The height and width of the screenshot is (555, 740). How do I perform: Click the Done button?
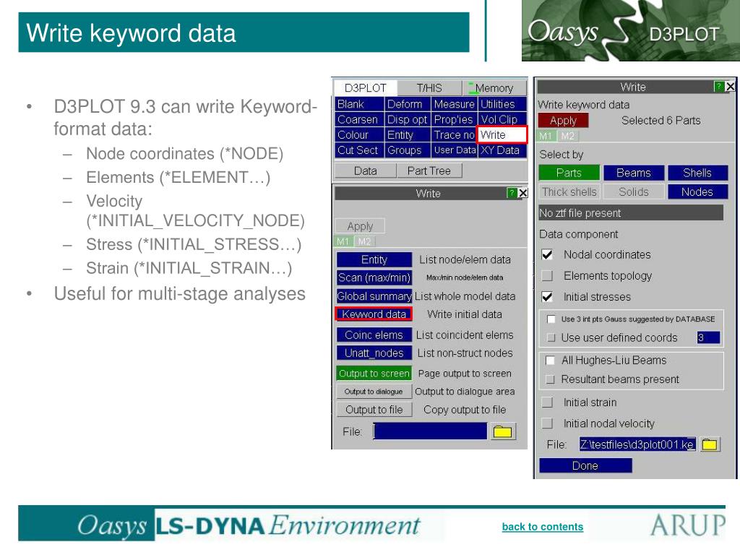pos(585,466)
